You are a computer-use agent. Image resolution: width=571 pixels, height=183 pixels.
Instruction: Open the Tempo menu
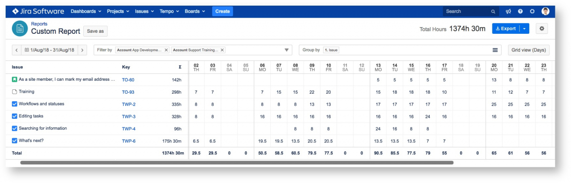pos(169,11)
